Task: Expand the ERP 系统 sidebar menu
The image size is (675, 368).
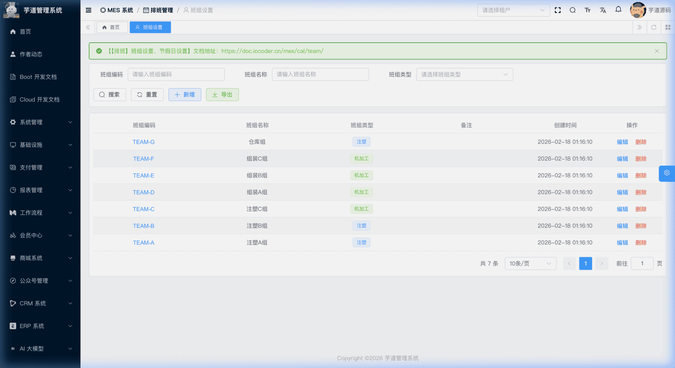Action: (40, 326)
